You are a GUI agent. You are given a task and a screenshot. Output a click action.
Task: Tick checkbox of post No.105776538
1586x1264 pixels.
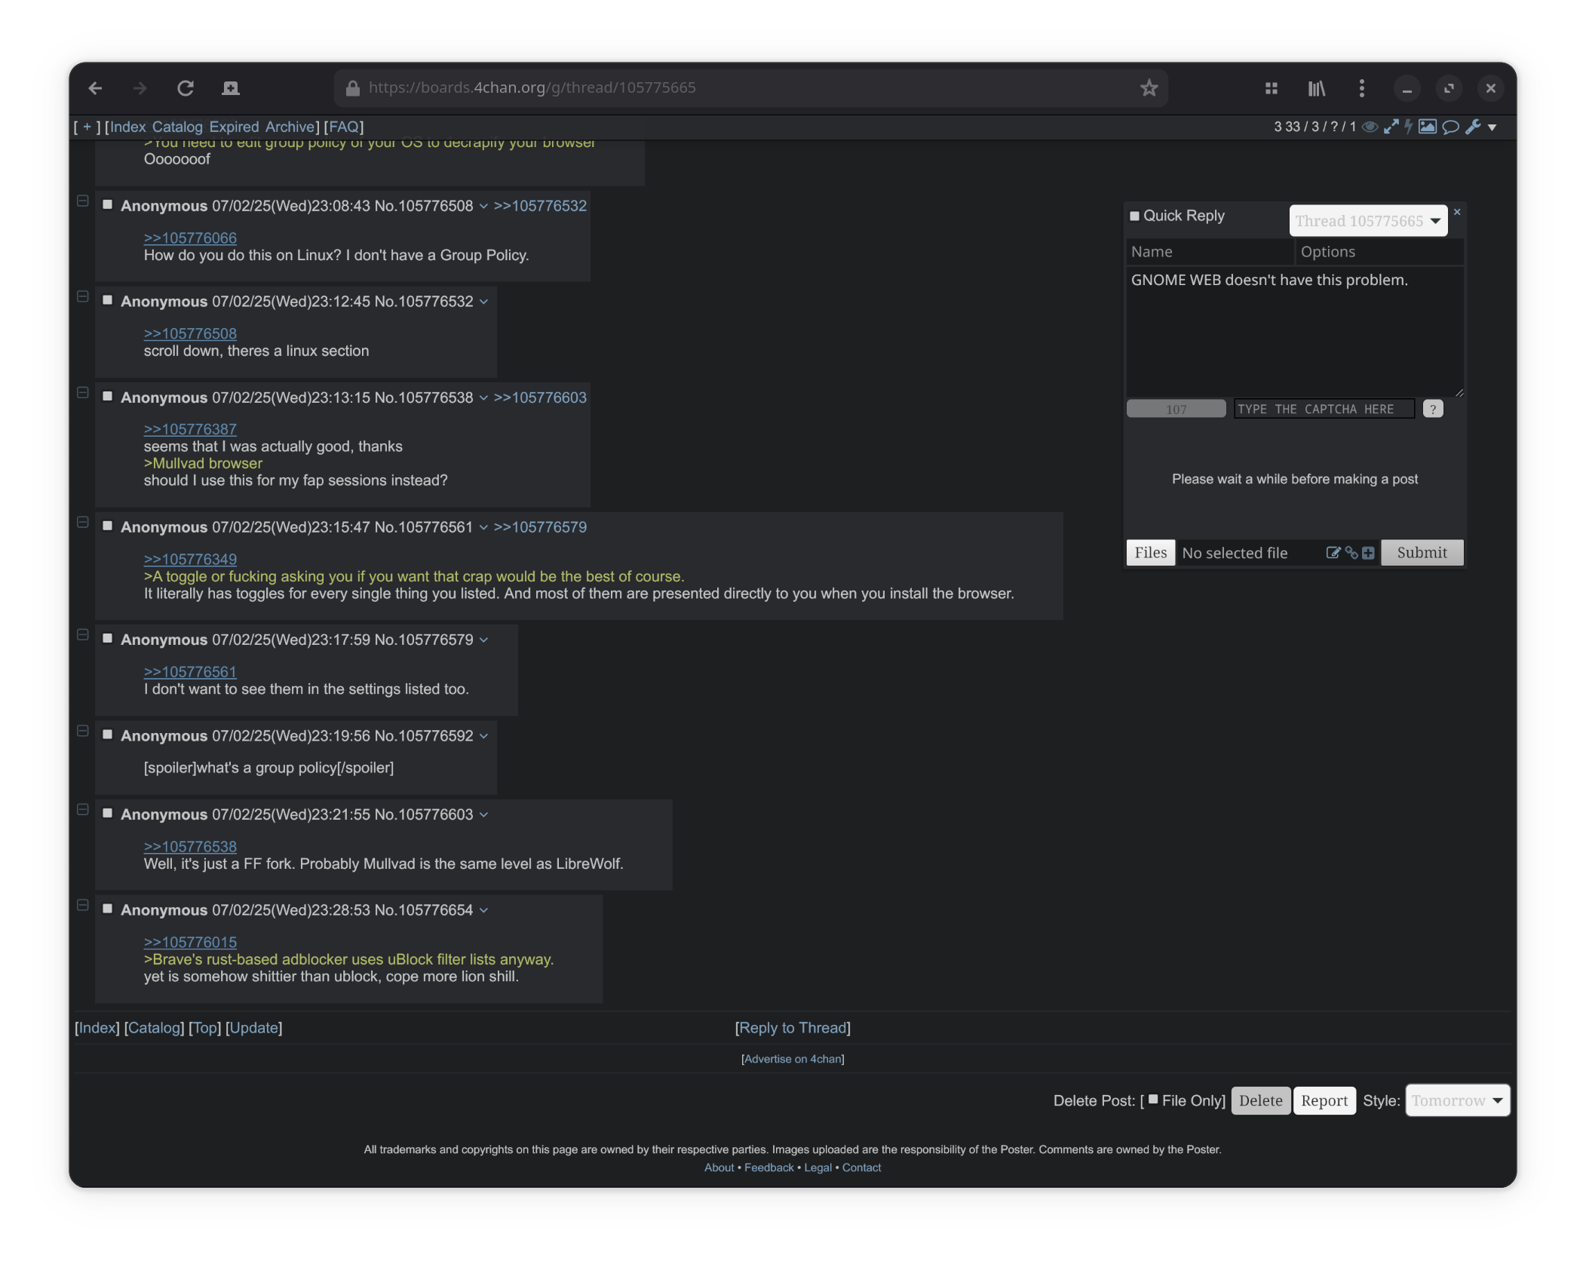pos(108,396)
